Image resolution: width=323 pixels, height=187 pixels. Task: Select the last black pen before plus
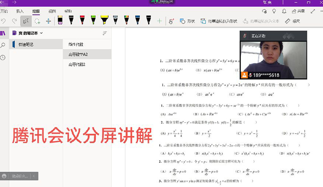pos(149,20)
